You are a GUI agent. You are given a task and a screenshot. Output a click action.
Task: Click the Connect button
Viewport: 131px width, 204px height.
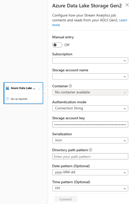point(66,199)
